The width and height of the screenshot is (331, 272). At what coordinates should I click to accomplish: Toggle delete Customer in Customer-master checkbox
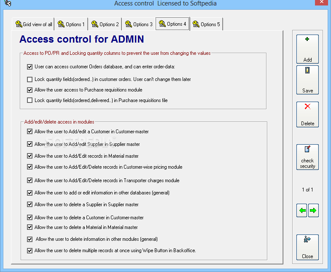click(x=30, y=218)
